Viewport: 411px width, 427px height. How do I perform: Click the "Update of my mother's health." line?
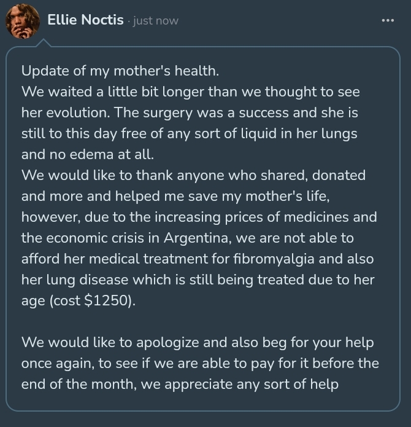point(120,71)
